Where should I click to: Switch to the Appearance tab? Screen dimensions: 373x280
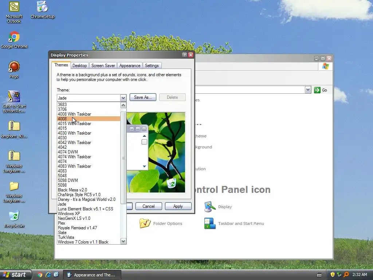[130, 66]
